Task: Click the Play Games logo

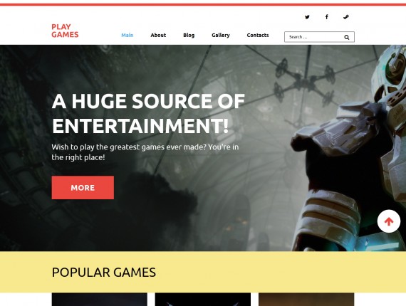Action: pos(65,31)
